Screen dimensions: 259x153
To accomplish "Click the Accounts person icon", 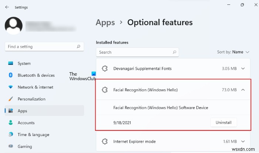I will click(x=10, y=123).
